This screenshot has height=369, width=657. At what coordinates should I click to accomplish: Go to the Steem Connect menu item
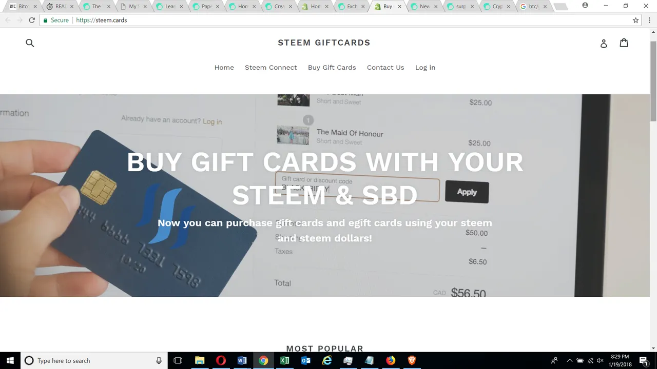(x=270, y=67)
